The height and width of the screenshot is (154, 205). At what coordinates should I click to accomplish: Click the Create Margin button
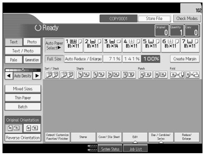tap(185, 59)
